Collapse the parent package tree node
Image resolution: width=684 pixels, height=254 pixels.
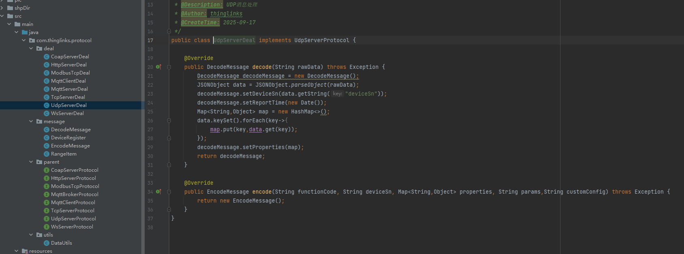(x=31, y=162)
